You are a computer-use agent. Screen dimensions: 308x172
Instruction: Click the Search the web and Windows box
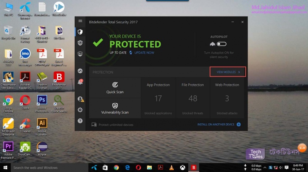pyautogui.click(x=50, y=167)
